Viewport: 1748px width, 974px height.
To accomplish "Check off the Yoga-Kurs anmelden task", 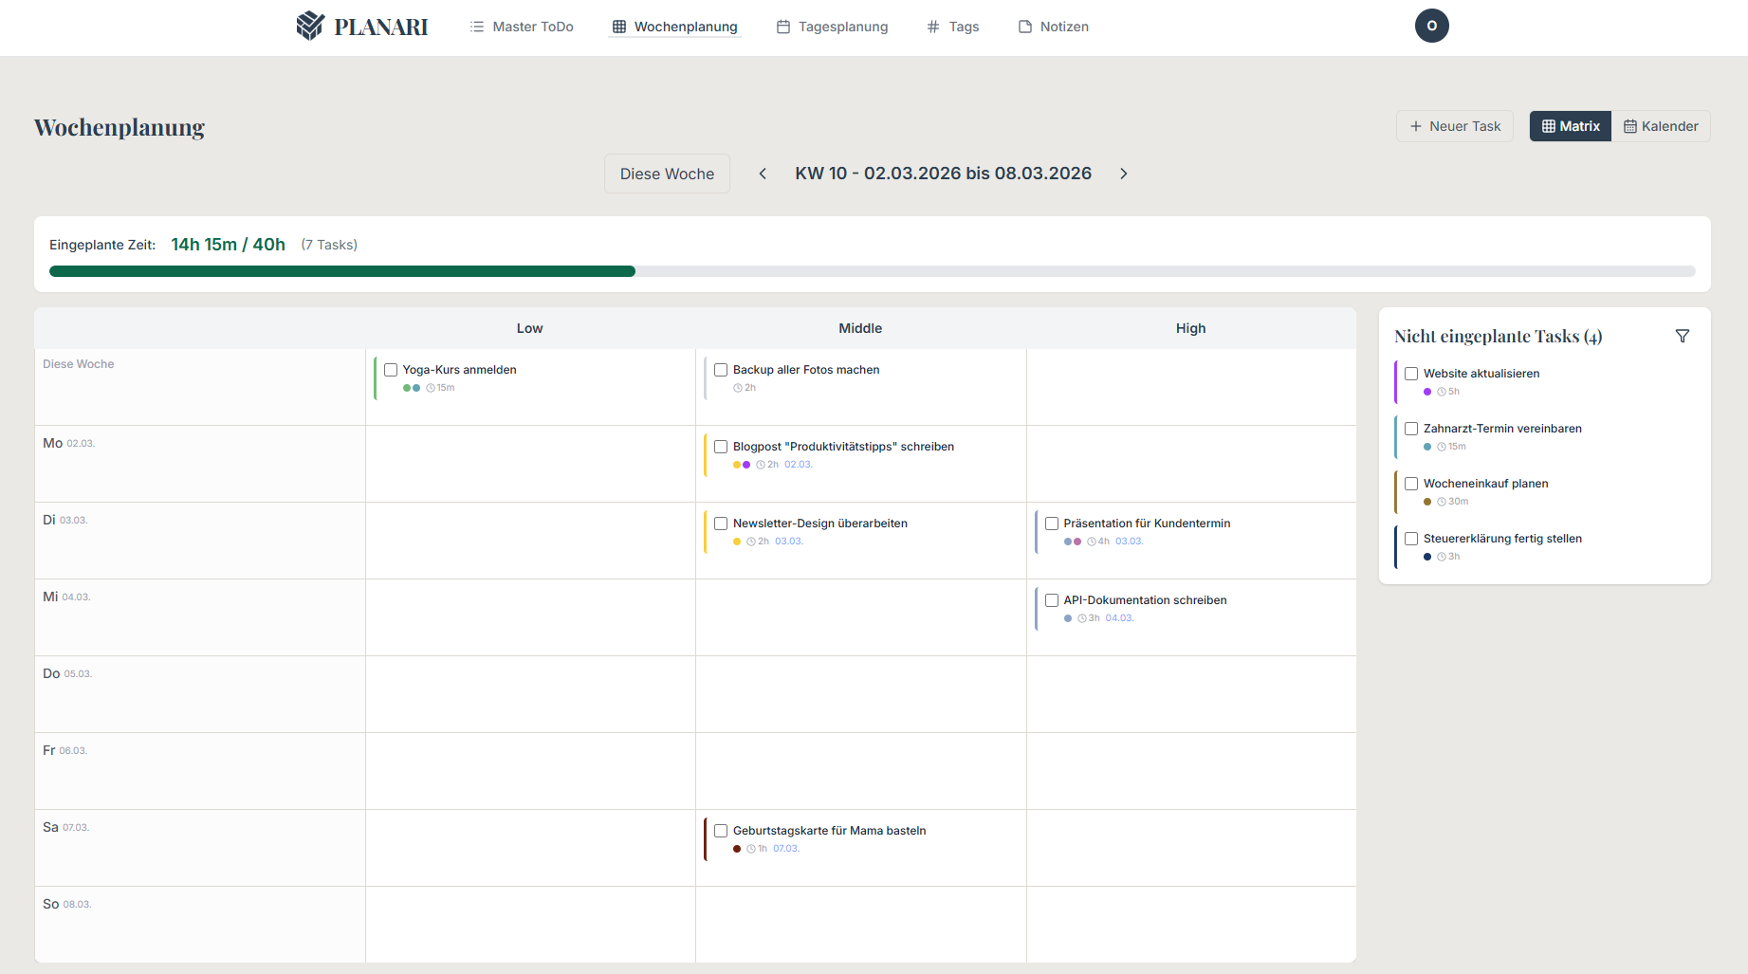I will (390, 370).
